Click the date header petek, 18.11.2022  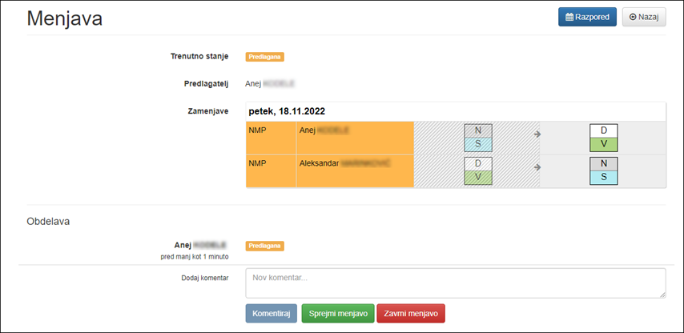pyautogui.click(x=287, y=111)
